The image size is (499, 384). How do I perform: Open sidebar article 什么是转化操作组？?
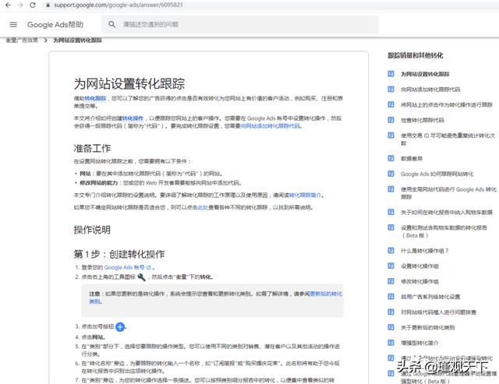424,251
